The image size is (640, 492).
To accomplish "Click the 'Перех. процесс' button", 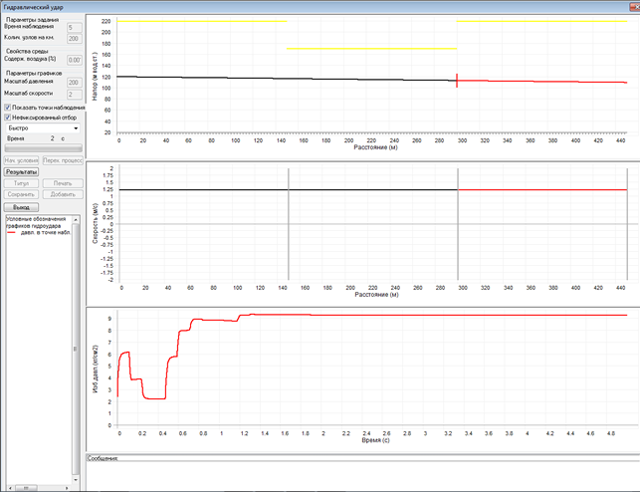I will tap(63, 159).
